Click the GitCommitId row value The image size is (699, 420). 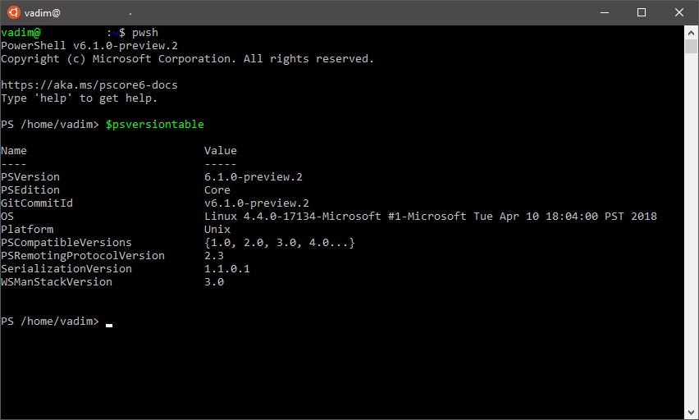tap(256, 203)
